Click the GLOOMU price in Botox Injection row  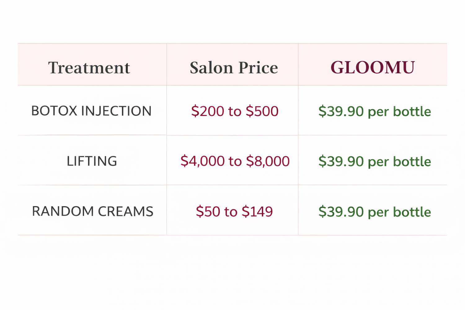[x=374, y=111]
